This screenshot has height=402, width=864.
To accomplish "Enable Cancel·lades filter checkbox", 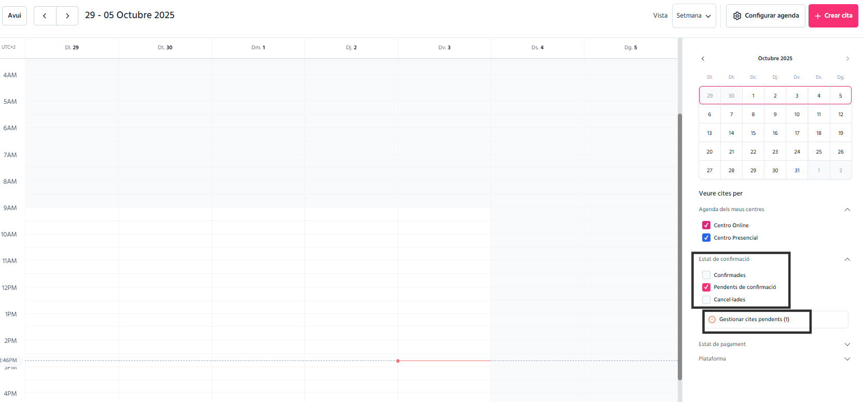I will tap(706, 299).
